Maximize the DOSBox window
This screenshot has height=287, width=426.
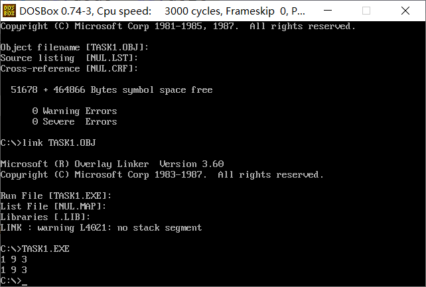tap(366, 11)
